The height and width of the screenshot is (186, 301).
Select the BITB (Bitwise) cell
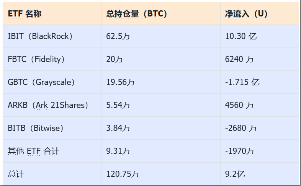pyautogui.click(x=52, y=128)
